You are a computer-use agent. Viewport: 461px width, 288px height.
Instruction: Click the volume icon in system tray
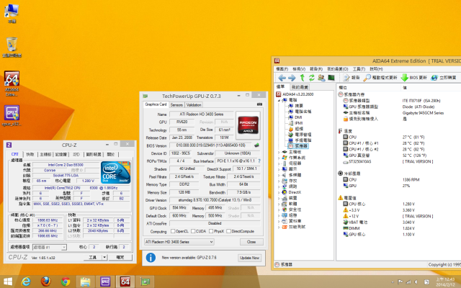[416, 282]
